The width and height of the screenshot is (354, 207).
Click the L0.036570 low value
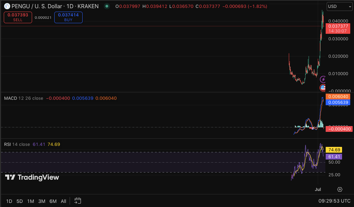[x=181, y=6]
